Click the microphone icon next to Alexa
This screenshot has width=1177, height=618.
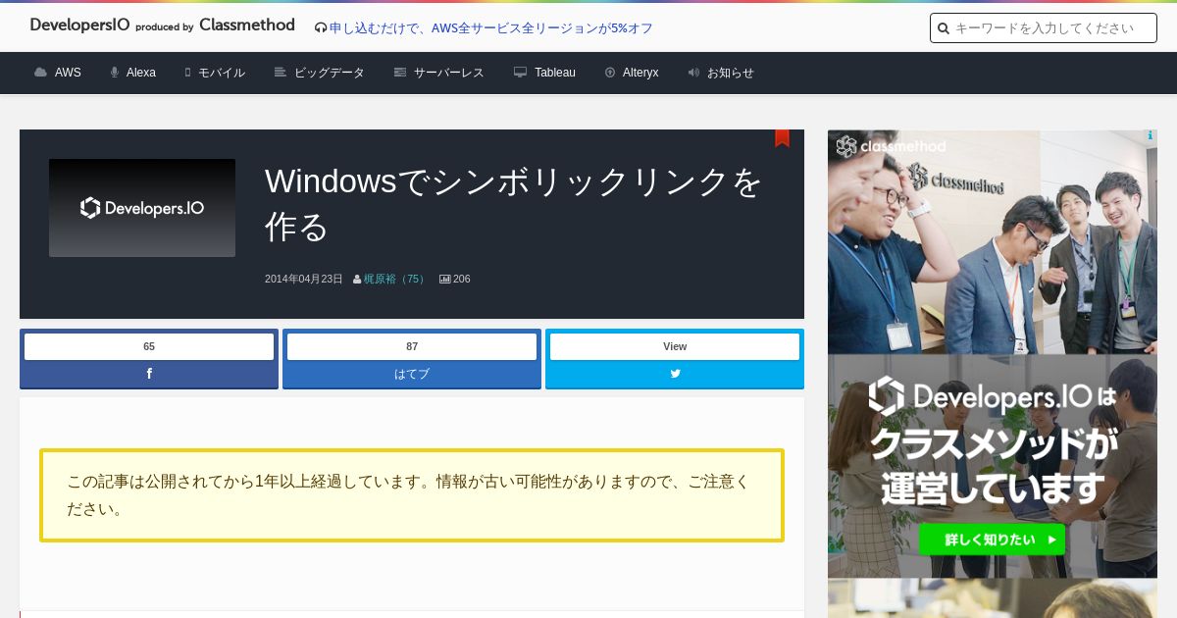(115, 73)
